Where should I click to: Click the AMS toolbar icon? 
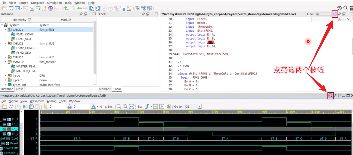tap(143, 8)
